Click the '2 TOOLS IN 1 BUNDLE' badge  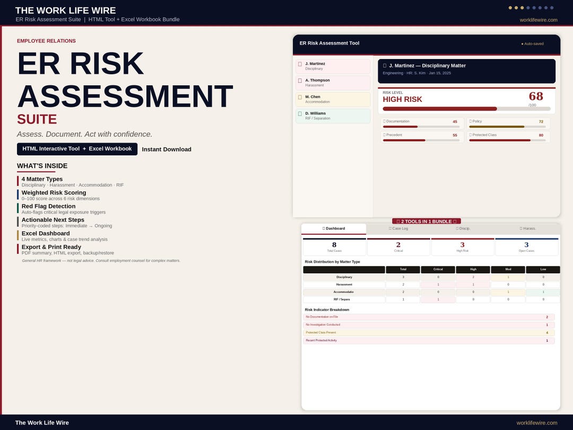(427, 221)
